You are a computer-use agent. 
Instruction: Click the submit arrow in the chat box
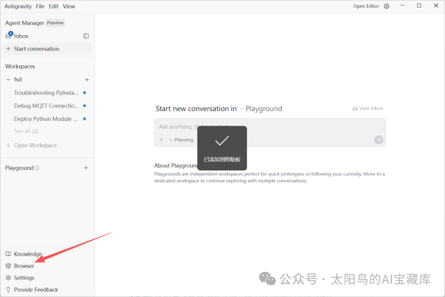[378, 139]
